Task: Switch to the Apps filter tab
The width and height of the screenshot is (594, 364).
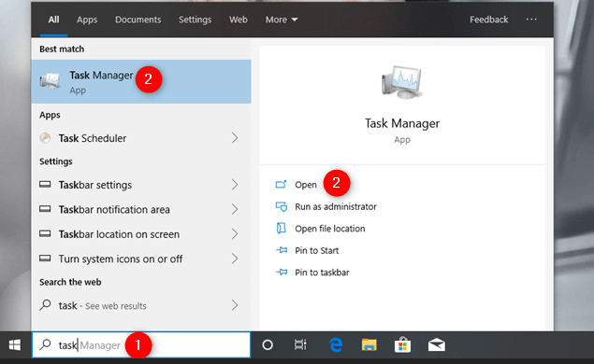Action: pyautogui.click(x=87, y=20)
